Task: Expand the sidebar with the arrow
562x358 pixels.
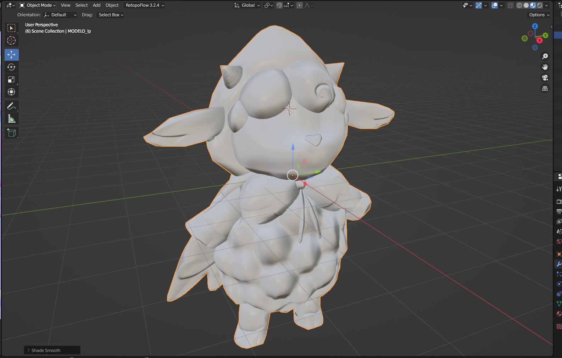Action: pos(551,27)
